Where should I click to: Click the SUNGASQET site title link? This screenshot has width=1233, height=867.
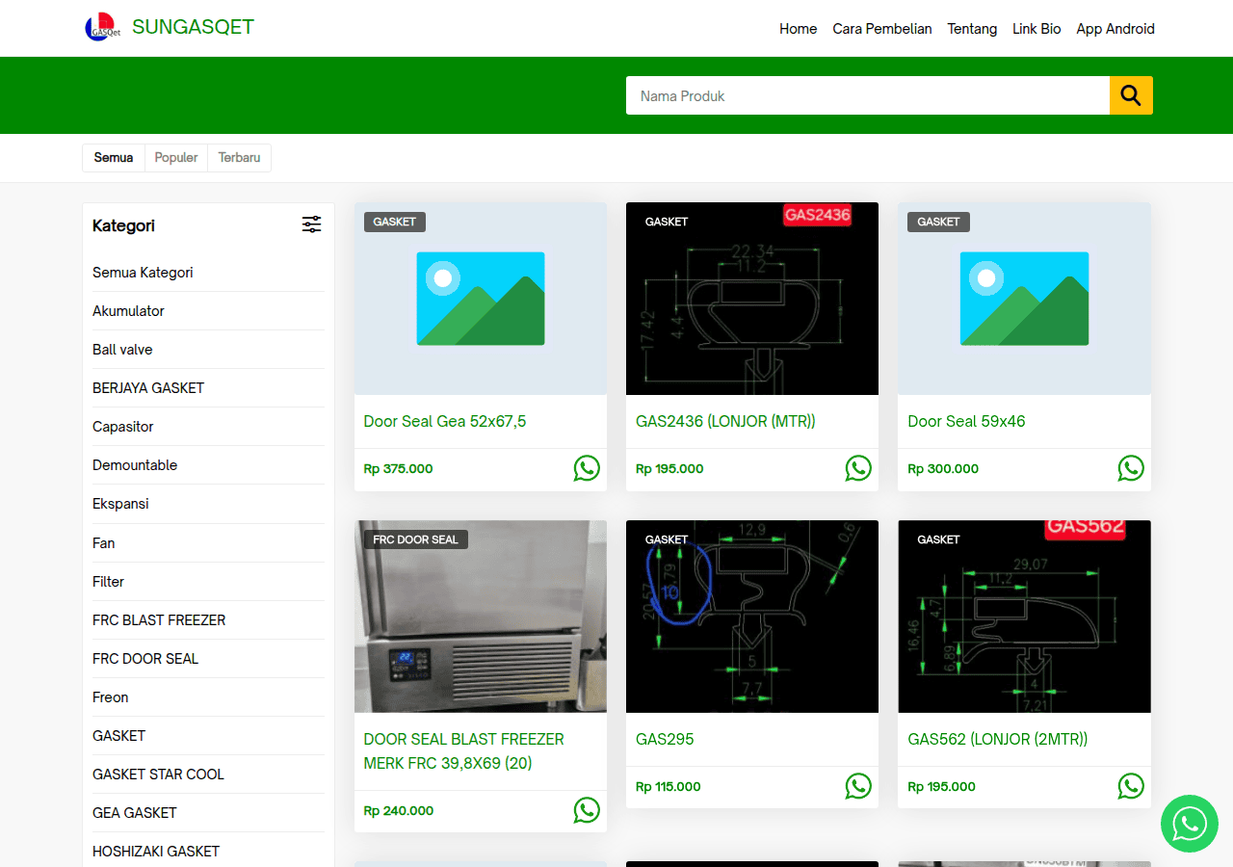(193, 27)
